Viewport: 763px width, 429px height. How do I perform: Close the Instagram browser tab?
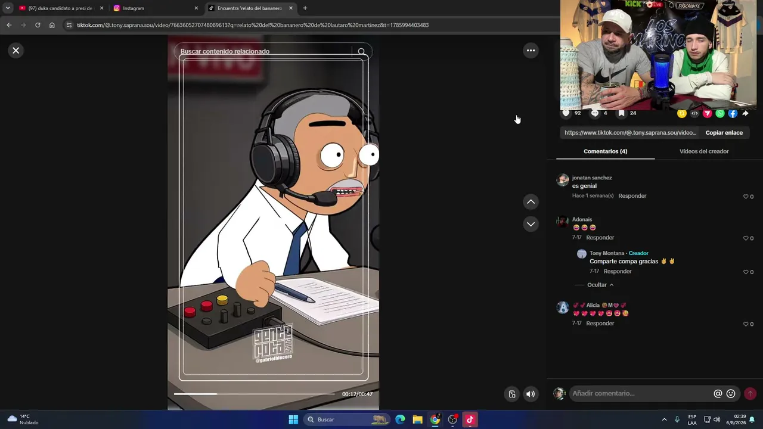(196, 8)
